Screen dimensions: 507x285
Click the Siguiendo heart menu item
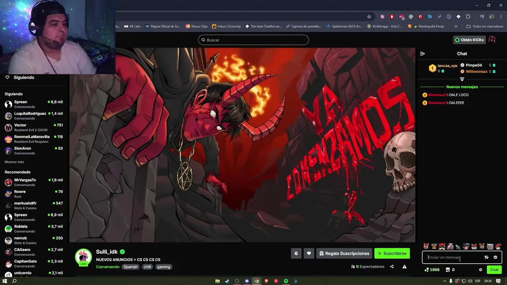point(20,77)
